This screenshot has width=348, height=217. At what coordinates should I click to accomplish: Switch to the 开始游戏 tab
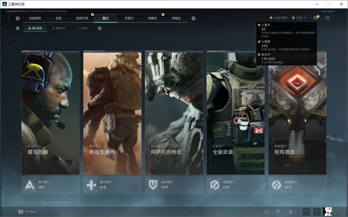coord(35,18)
